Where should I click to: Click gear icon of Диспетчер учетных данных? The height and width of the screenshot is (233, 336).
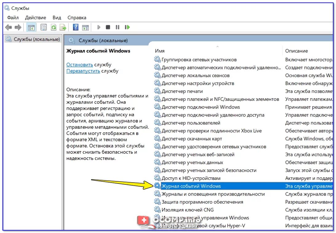point(157,162)
